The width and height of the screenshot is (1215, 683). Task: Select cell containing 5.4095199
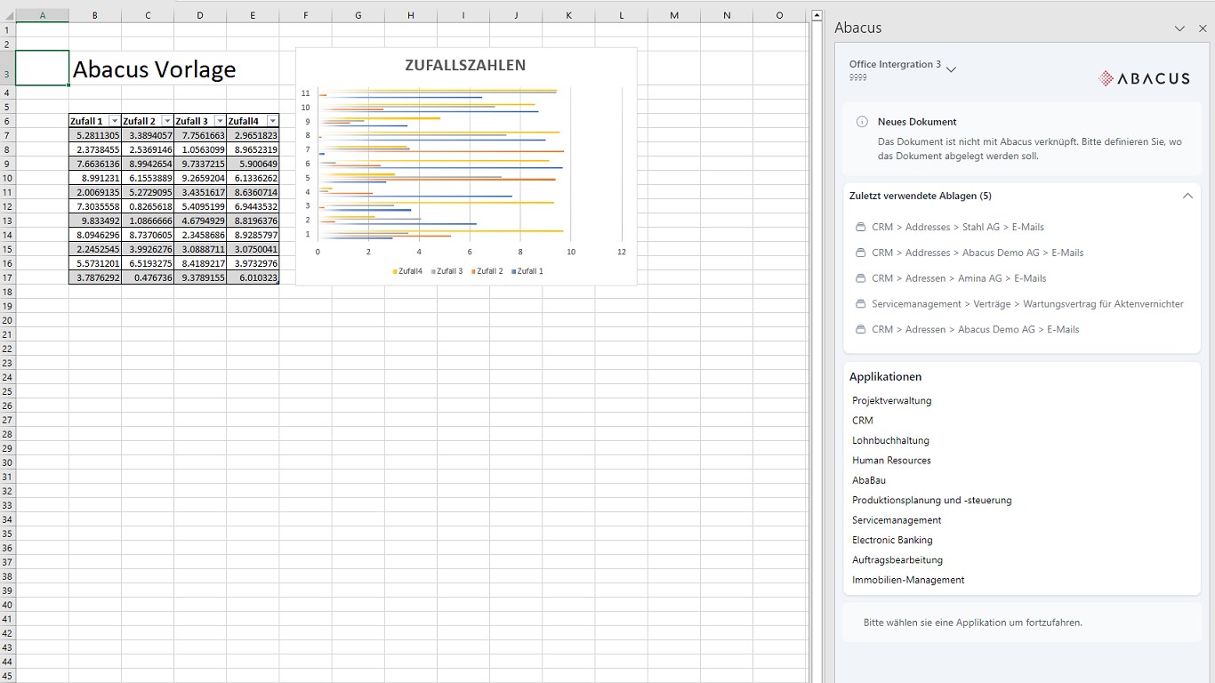click(200, 206)
